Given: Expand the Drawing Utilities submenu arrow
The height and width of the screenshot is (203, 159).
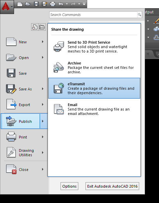Looking at the screenshot, I should pyautogui.click(x=43, y=153).
